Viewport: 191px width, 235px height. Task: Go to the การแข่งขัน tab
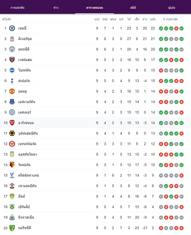[x=17, y=7]
